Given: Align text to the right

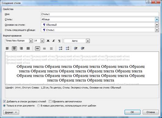Looking at the screenshot, I should (21, 48).
